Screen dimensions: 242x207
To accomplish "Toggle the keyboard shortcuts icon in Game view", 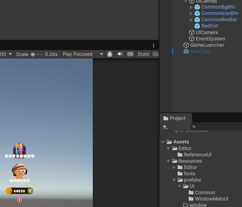I will 130,54.
